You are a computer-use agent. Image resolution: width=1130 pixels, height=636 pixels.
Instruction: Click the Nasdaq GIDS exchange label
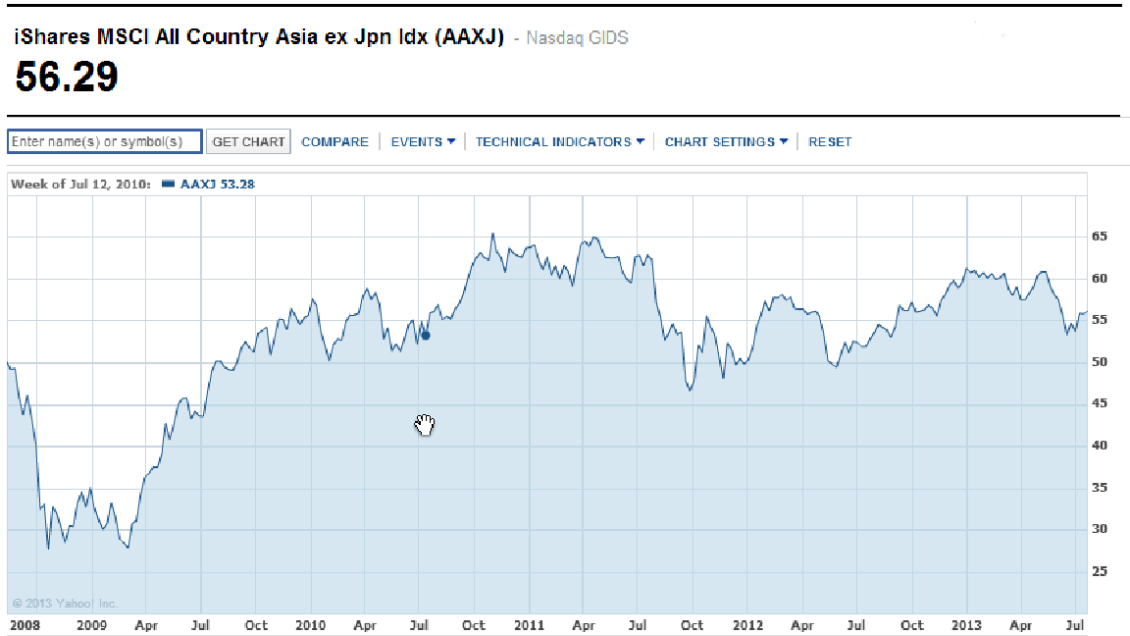pyautogui.click(x=577, y=38)
